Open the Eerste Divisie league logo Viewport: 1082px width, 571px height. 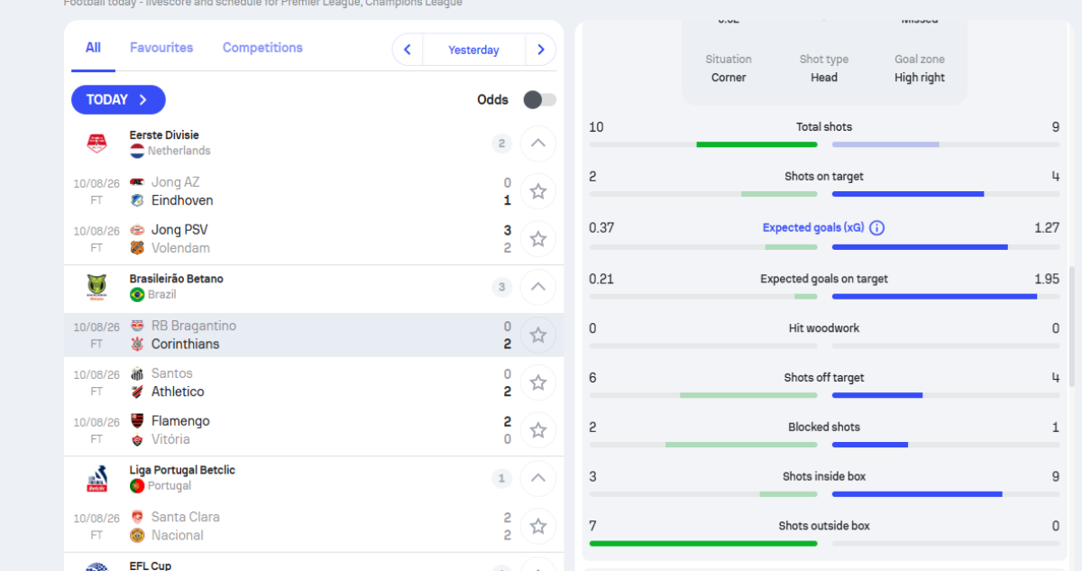pyautogui.click(x=96, y=143)
